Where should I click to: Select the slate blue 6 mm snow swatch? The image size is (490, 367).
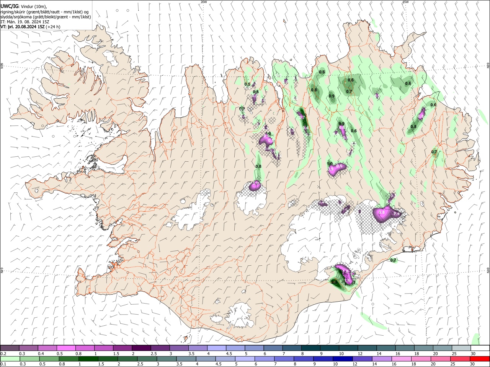[x=272, y=348]
